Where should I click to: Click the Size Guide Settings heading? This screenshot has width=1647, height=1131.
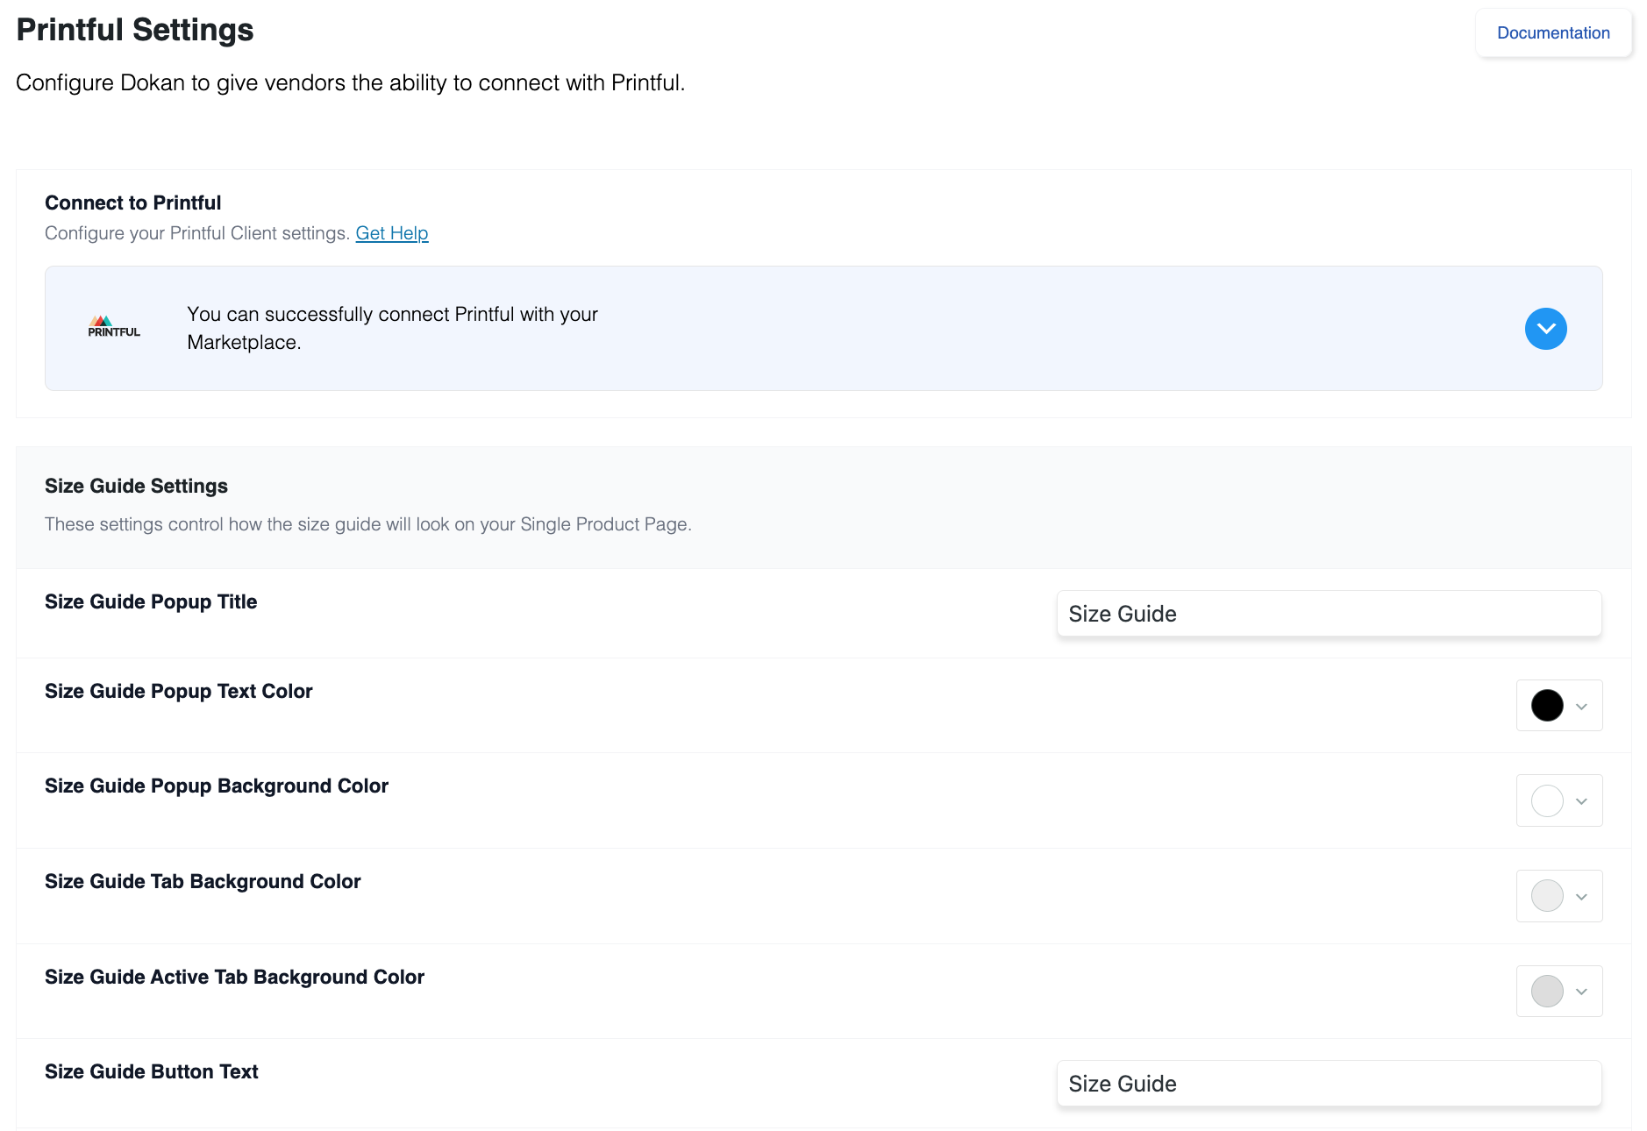pos(136,486)
